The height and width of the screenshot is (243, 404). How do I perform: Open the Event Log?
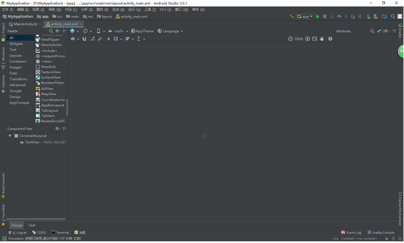pos(351,233)
